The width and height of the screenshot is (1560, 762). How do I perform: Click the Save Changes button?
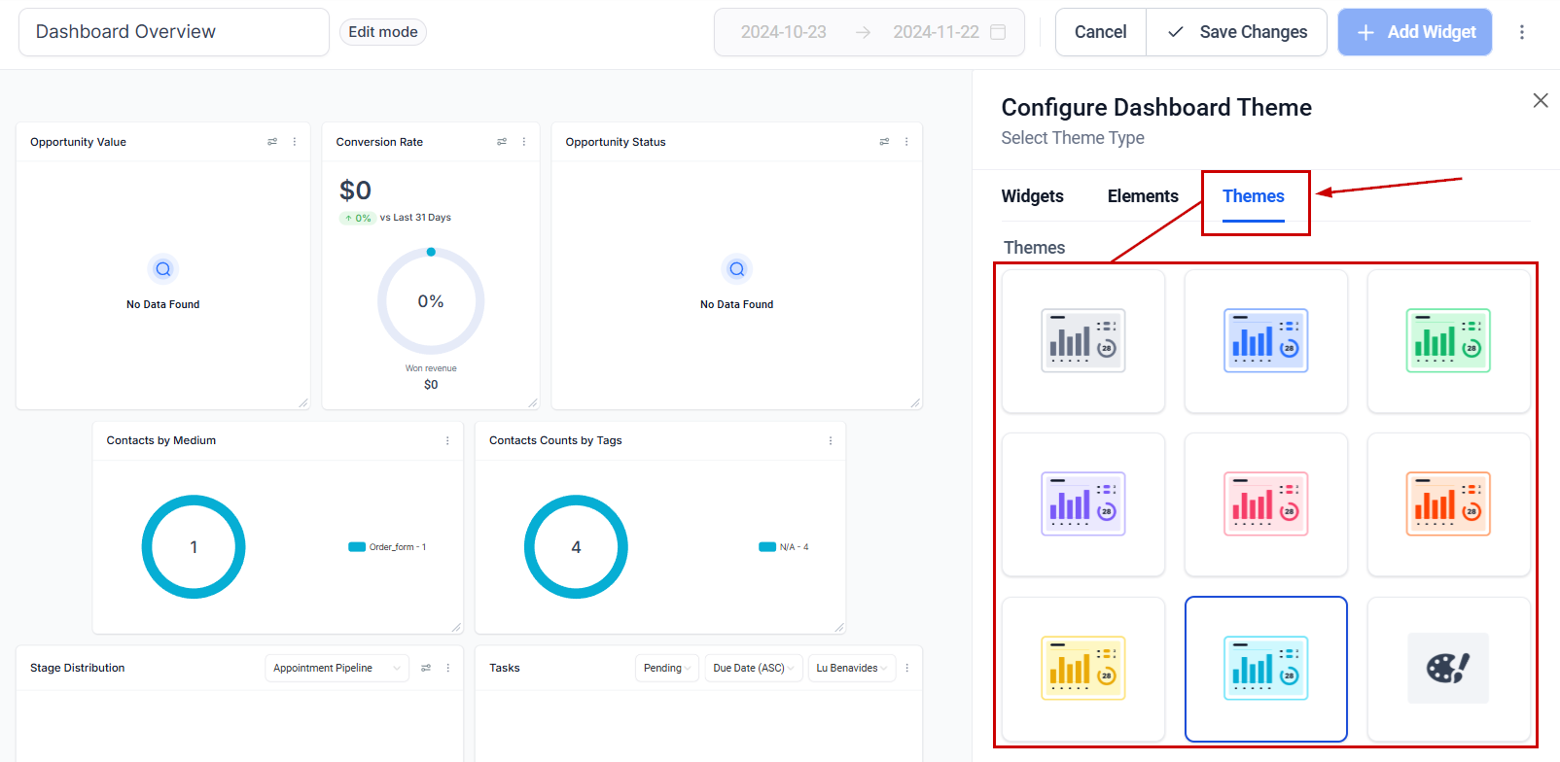coord(1237,32)
